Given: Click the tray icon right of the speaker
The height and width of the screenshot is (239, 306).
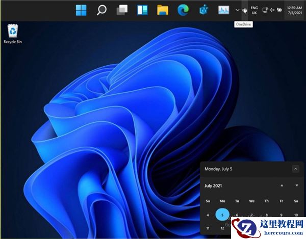Looking at the screenshot, I should [279, 10].
